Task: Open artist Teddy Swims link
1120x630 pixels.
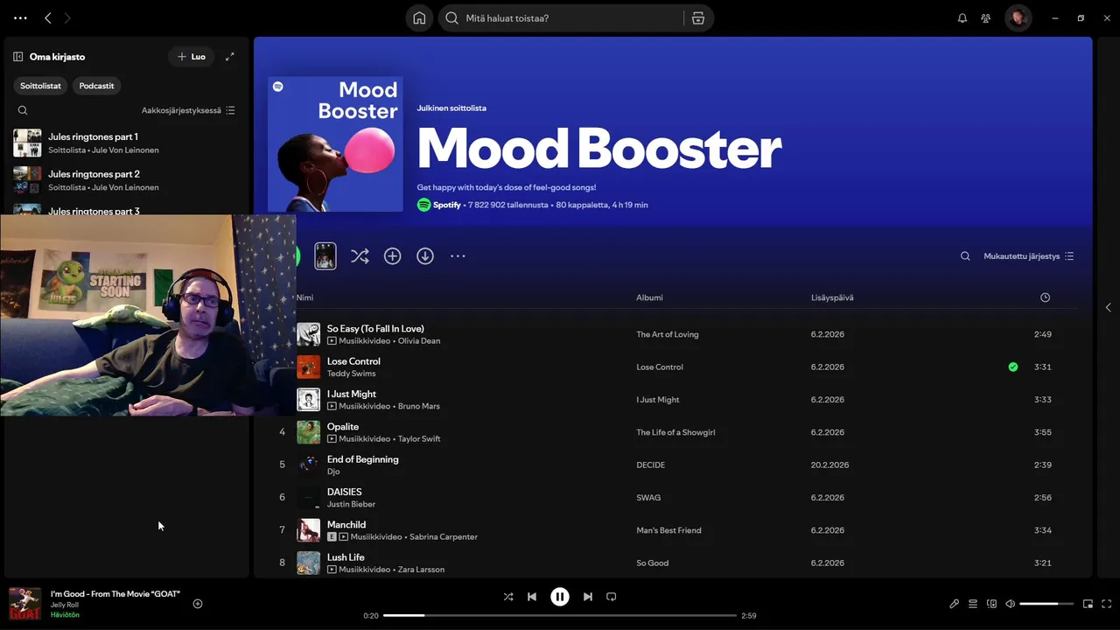Action: (x=351, y=374)
